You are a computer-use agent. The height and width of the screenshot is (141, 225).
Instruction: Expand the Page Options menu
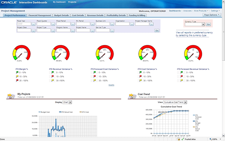pyautogui.click(x=211, y=15)
